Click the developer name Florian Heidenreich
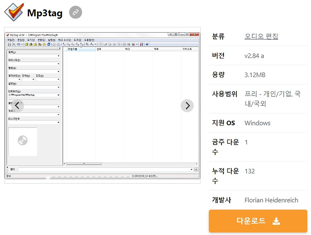This screenshot has height=235, width=311. [271, 200]
